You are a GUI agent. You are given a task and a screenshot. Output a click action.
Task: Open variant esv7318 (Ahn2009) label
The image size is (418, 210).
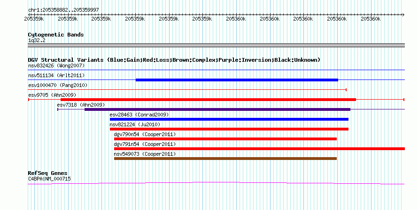pyautogui.click(x=81, y=105)
